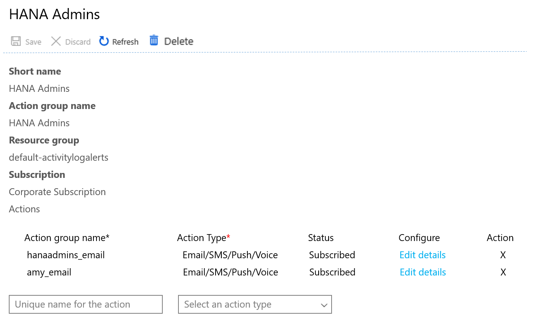Click the Discard X icon
Image resolution: width=533 pixels, height=316 pixels.
tap(56, 41)
